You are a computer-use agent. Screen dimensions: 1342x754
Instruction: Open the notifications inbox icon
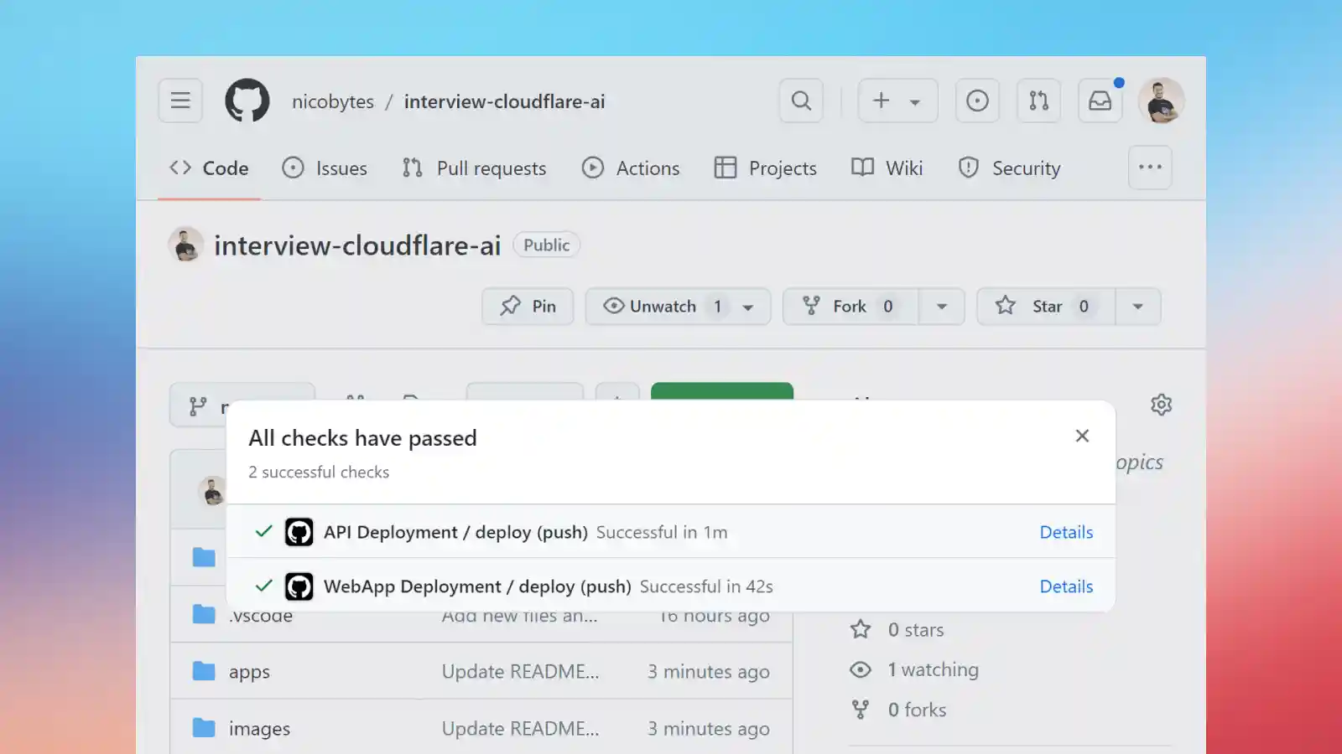[1100, 101]
